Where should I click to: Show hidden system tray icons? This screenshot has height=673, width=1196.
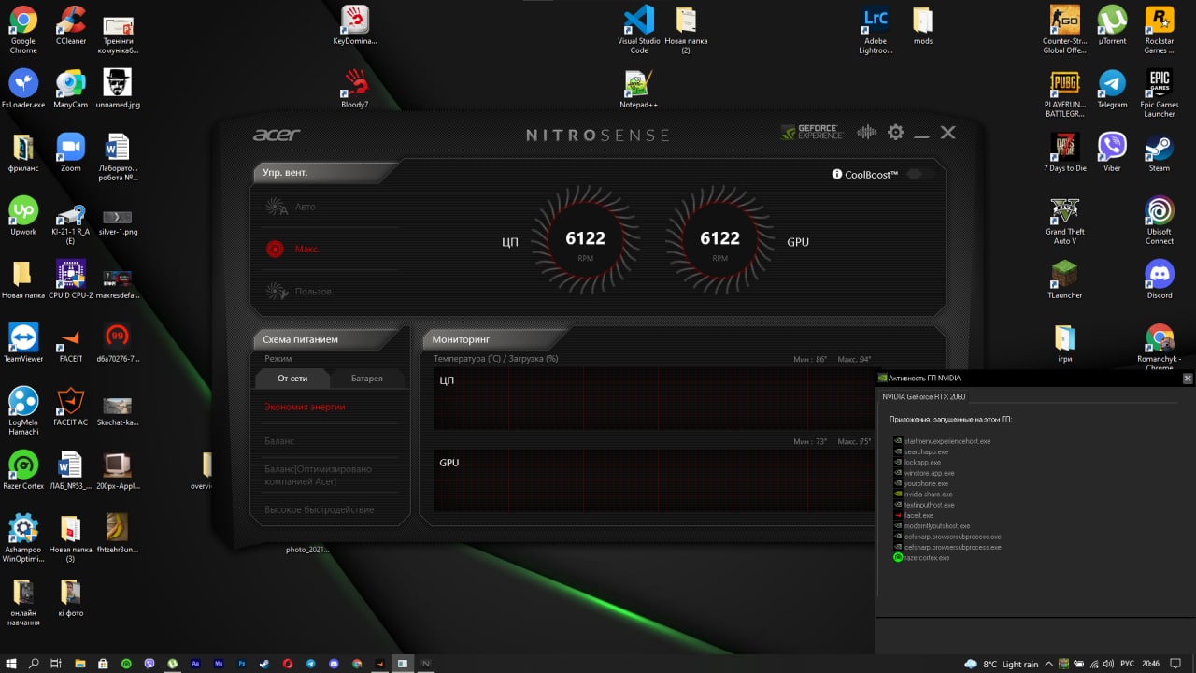point(1048,664)
